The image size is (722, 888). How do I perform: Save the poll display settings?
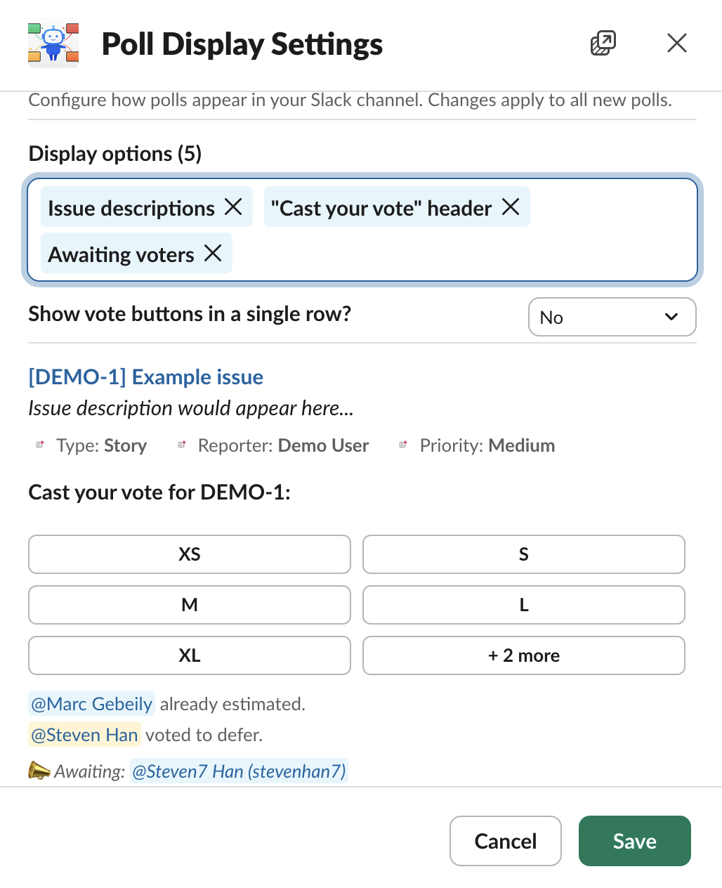pos(634,841)
